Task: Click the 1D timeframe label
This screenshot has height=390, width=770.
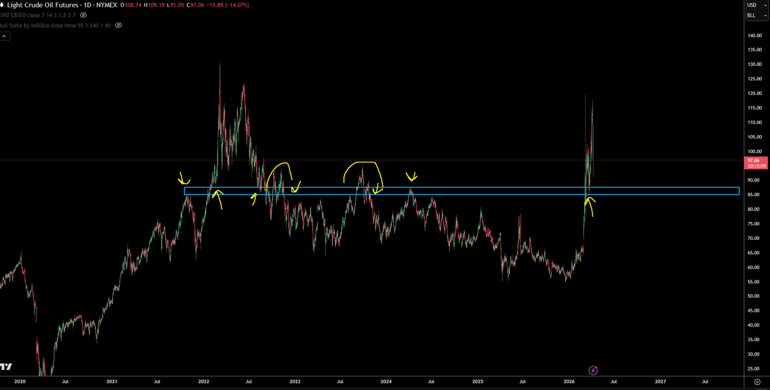Action: (x=87, y=5)
